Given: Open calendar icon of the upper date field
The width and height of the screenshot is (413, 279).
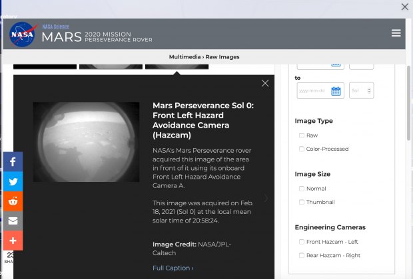Looking at the screenshot, I should click(336, 65).
